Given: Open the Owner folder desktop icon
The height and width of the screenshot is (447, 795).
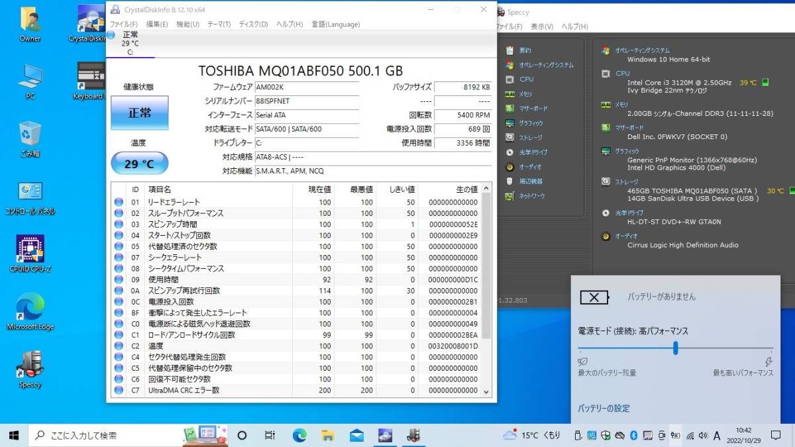Looking at the screenshot, I should click(30, 25).
